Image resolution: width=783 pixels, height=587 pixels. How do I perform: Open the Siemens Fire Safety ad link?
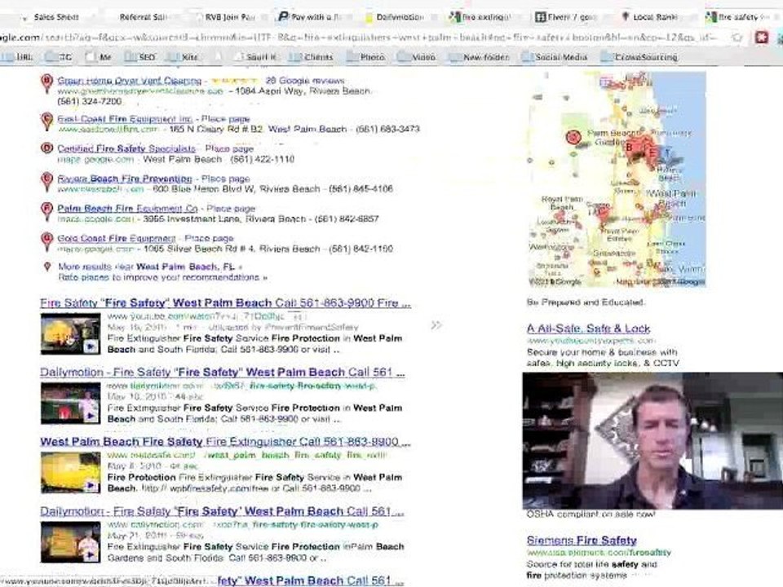point(582,540)
